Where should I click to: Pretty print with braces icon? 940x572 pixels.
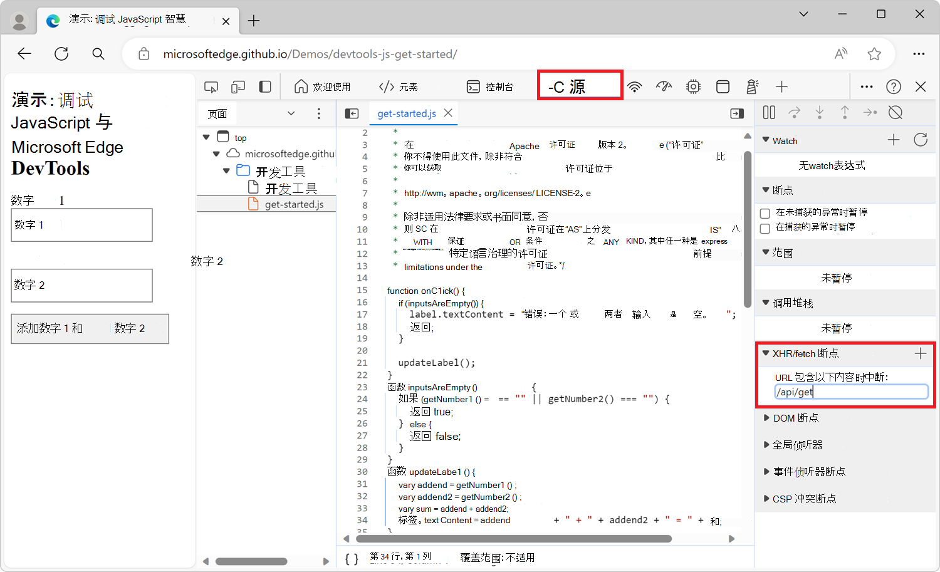click(x=352, y=558)
